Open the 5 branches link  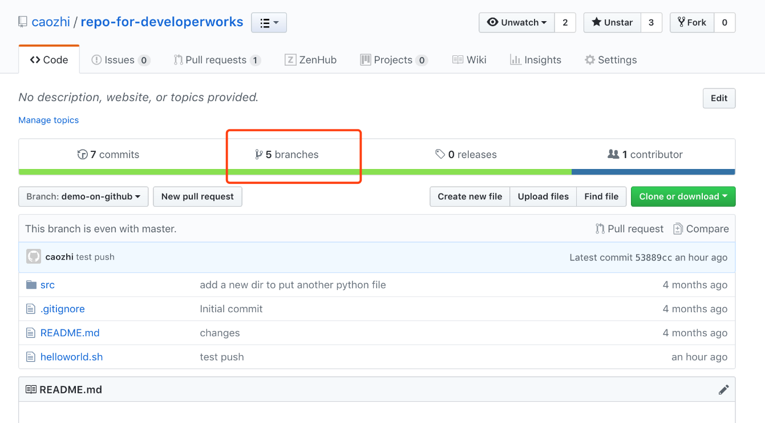pos(287,155)
